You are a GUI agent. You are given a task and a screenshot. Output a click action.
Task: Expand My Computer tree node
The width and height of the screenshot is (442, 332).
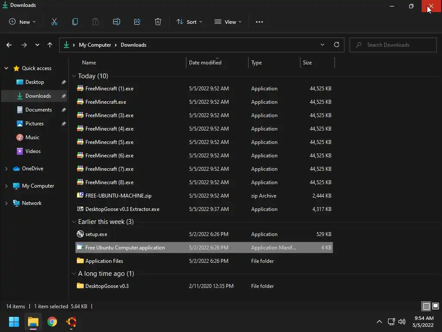click(x=6, y=186)
